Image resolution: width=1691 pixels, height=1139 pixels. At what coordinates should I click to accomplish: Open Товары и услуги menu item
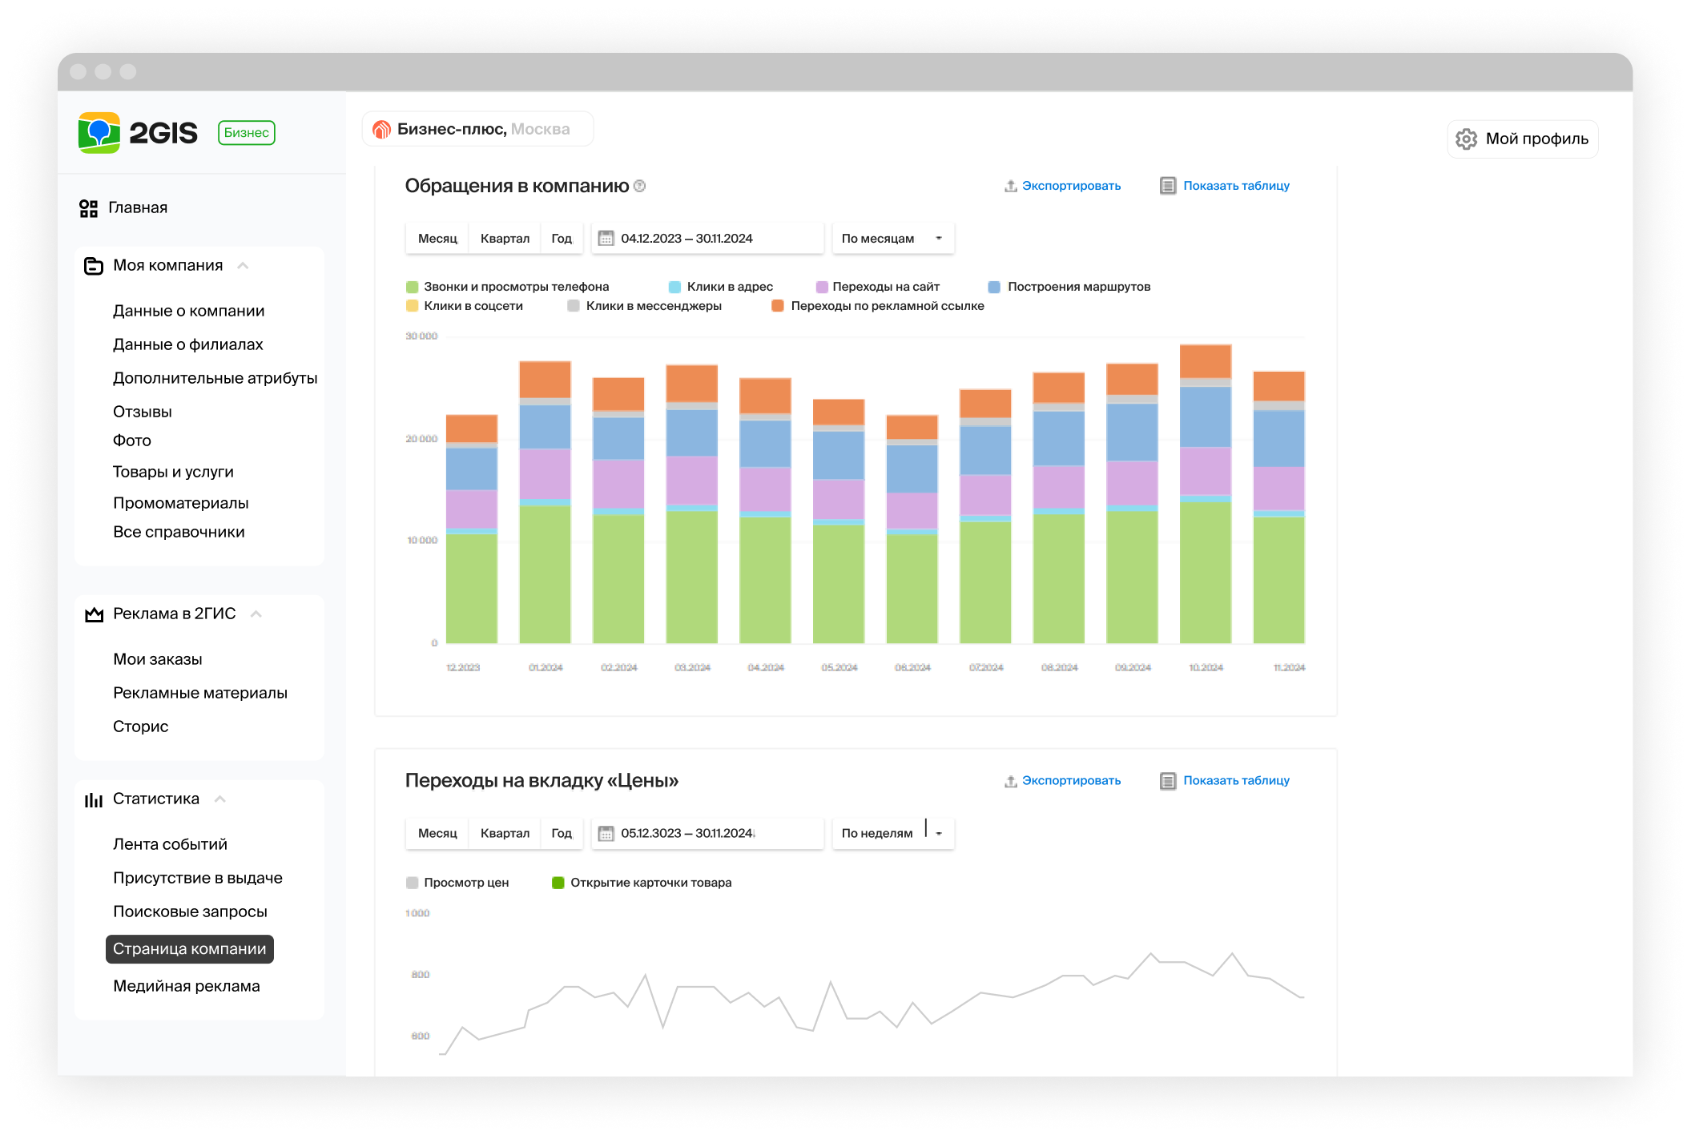click(174, 473)
